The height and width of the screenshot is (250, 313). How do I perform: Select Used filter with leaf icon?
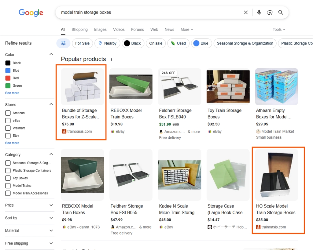(x=178, y=43)
